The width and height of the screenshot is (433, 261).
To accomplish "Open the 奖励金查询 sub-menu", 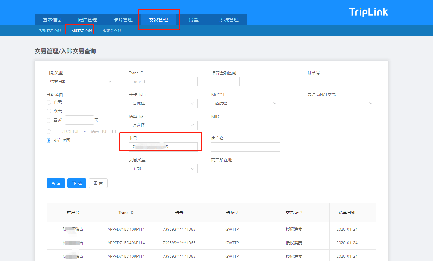I will [112, 31].
